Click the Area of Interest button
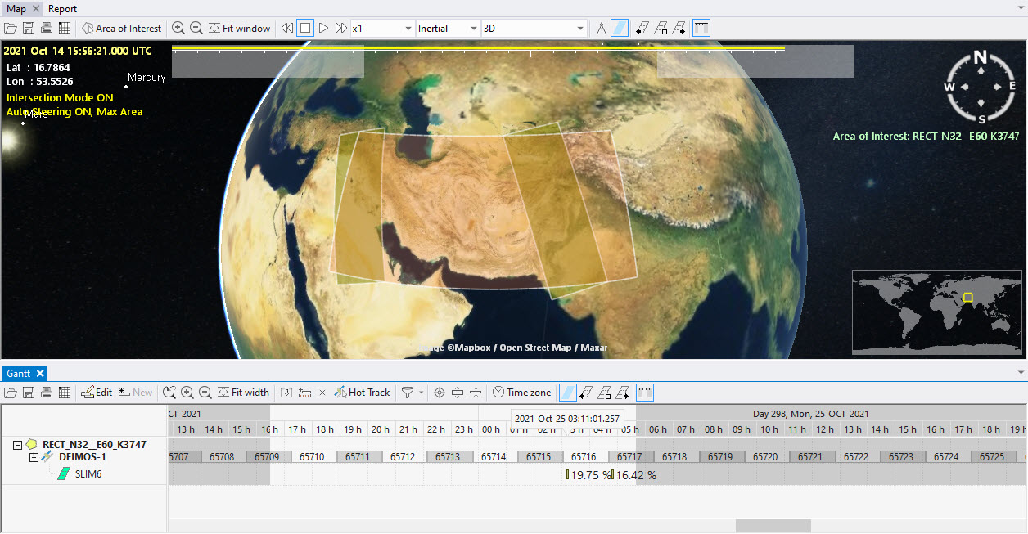Viewport: 1028px width, 534px height. (121, 28)
